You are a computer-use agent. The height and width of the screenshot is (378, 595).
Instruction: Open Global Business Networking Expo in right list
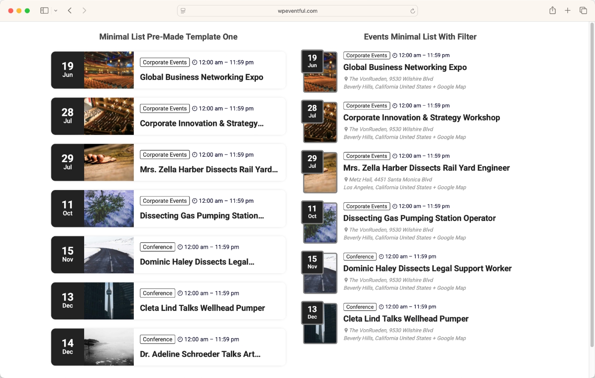point(405,67)
